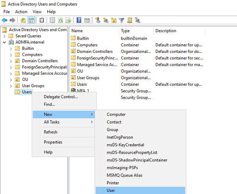The height and width of the screenshot is (194, 237).
Task: Click the Filter funnel icon in toolbar
Action: (121, 20)
